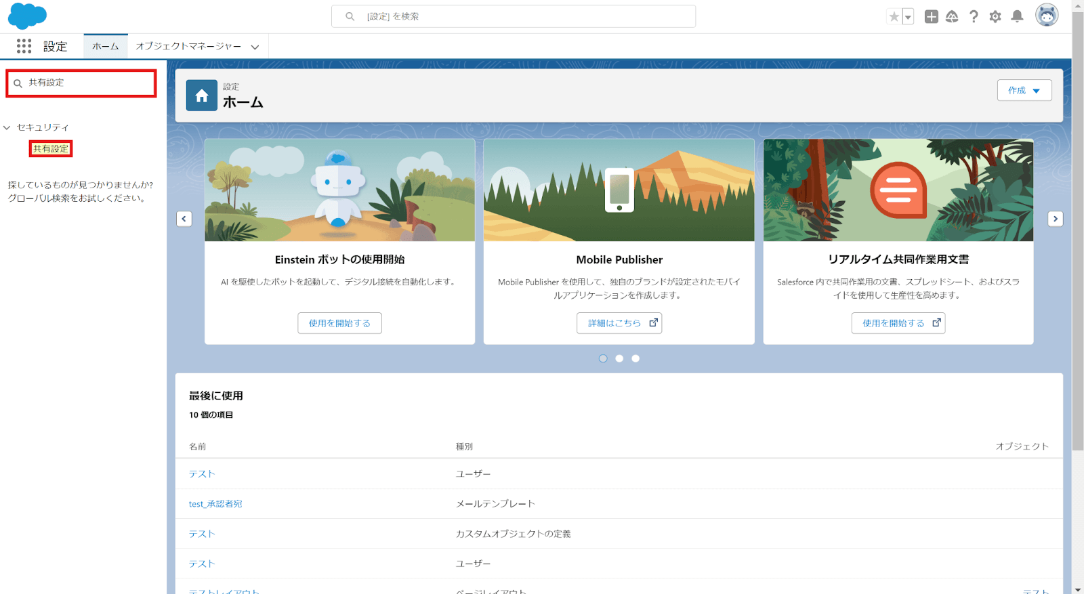The height and width of the screenshot is (594, 1084).
Task: Open the global actions plus icon
Action: coord(932,17)
